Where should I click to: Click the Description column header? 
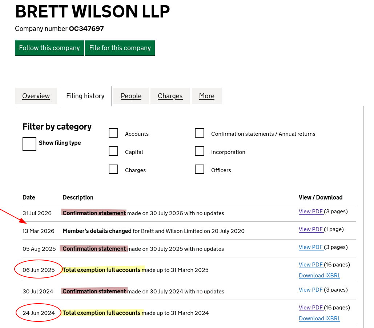click(x=78, y=197)
